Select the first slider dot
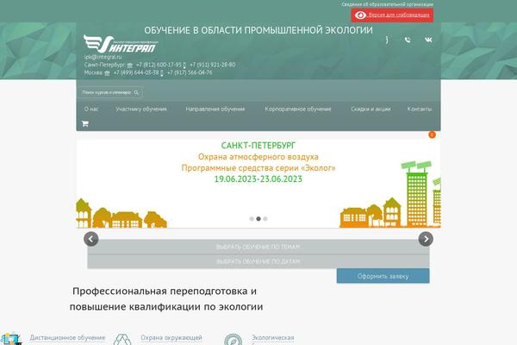The width and height of the screenshot is (517, 345). 252,218
